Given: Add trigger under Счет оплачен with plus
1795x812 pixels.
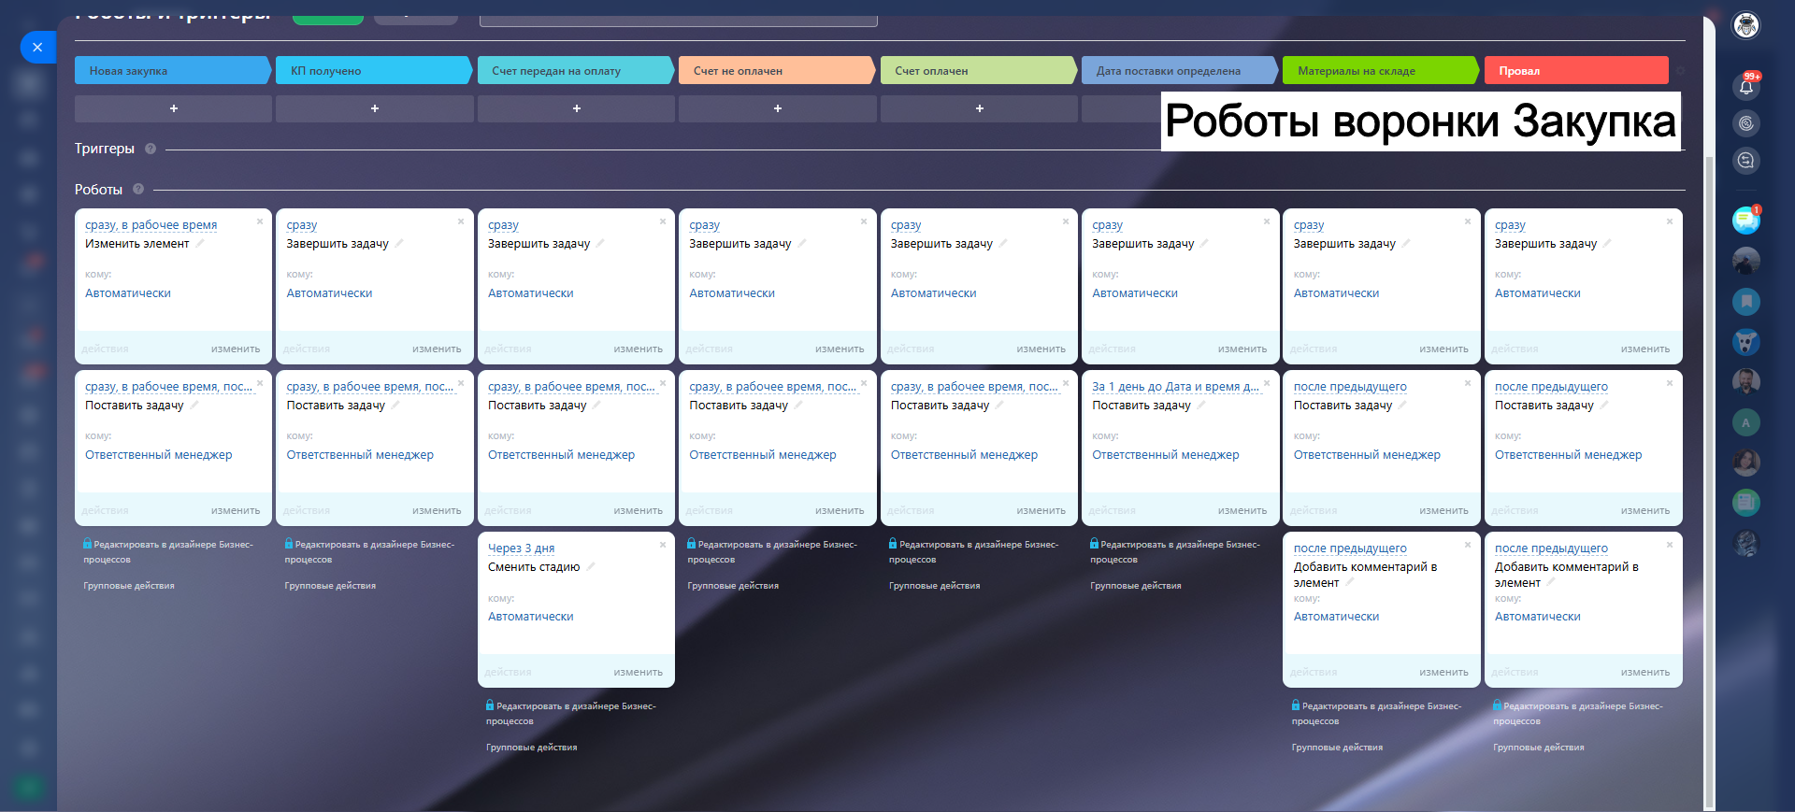Looking at the screenshot, I should [979, 108].
